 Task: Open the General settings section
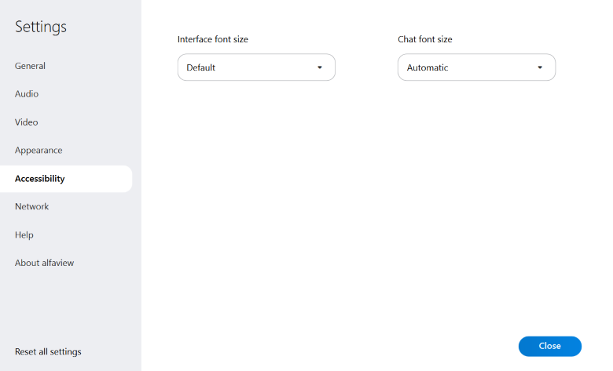30,66
